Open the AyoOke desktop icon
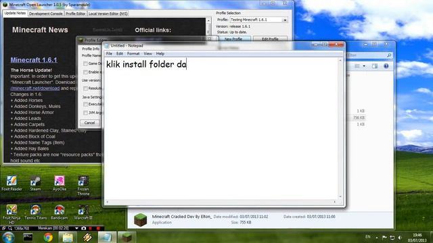 [x=60, y=183]
